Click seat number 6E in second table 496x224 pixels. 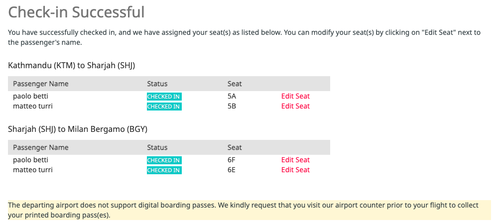tap(232, 170)
